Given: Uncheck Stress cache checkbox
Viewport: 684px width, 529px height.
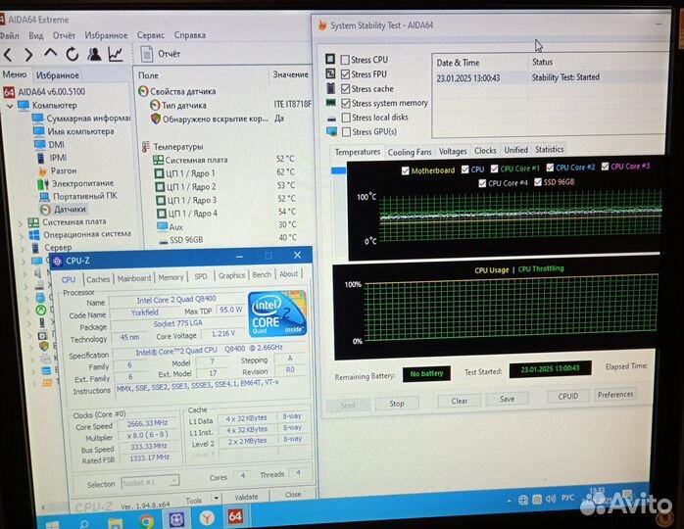Looking at the screenshot, I should coord(346,89).
